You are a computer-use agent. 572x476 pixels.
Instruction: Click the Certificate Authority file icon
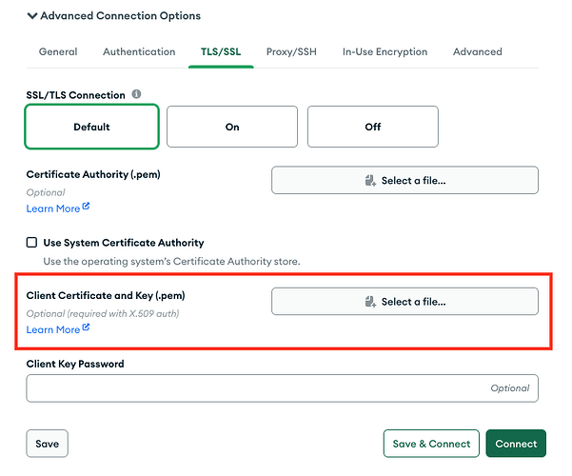coord(370,181)
